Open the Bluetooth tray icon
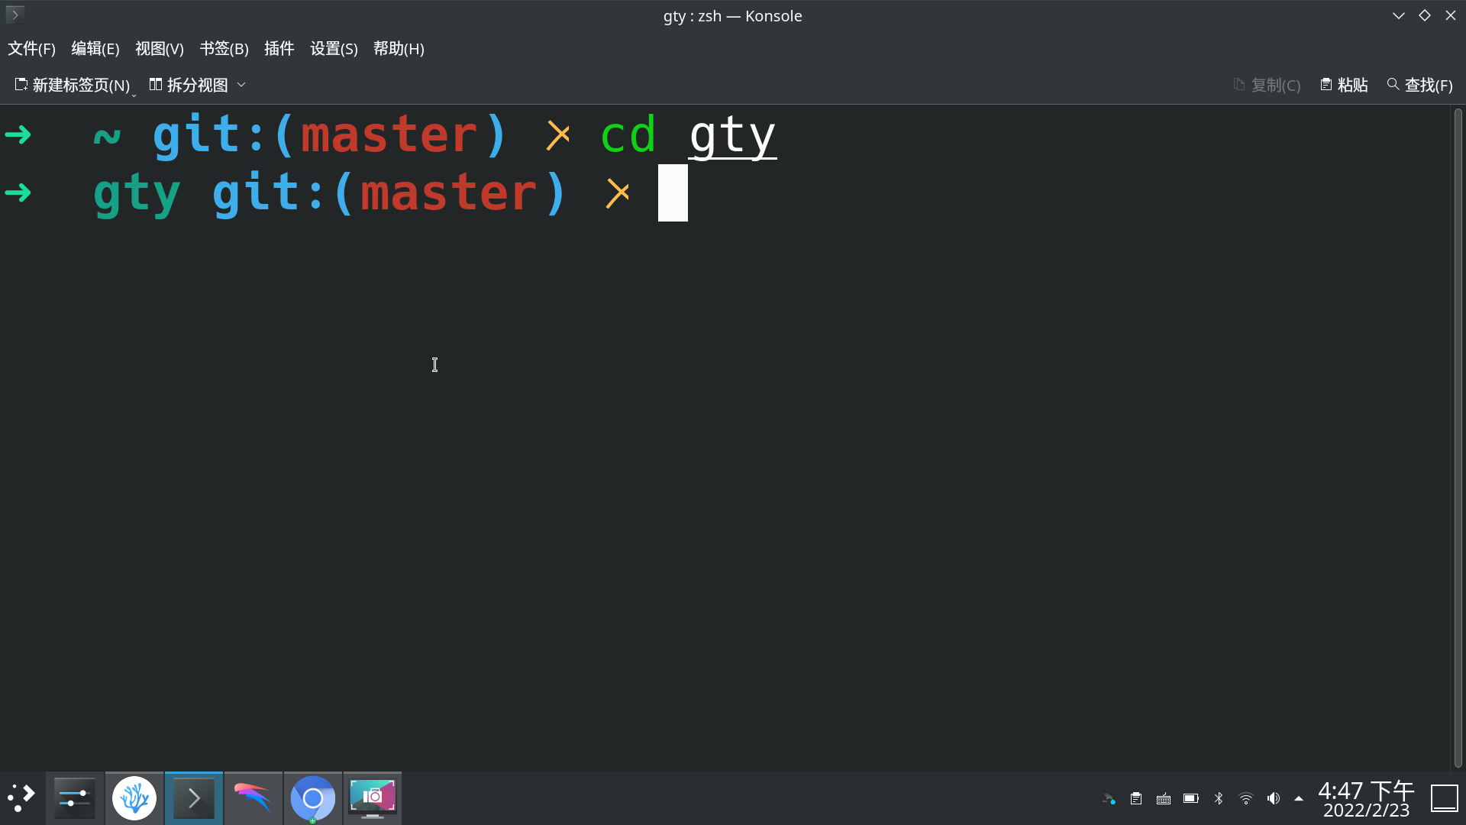The width and height of the screenshot is (1466, 825). click(1219, 799)
